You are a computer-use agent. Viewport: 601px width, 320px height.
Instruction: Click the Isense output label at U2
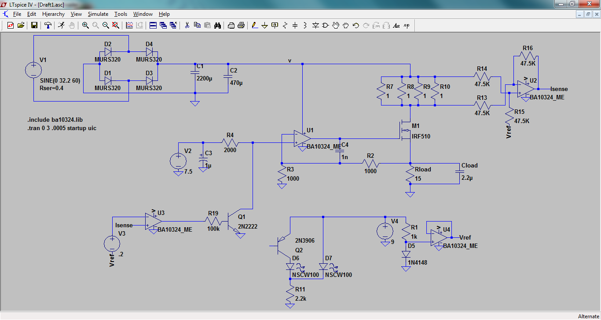559,89
